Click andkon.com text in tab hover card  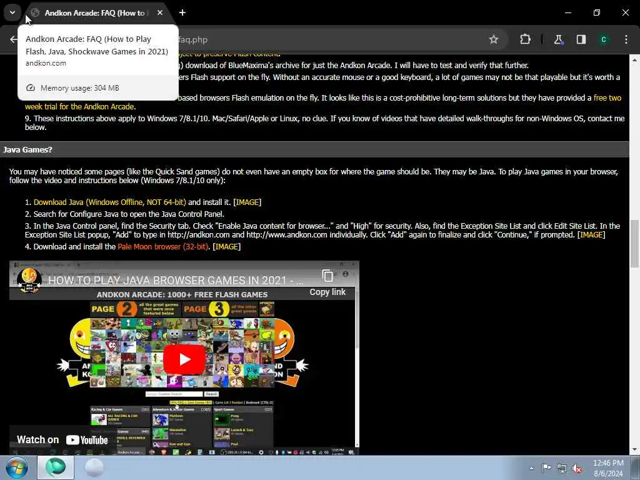[46, 63]
